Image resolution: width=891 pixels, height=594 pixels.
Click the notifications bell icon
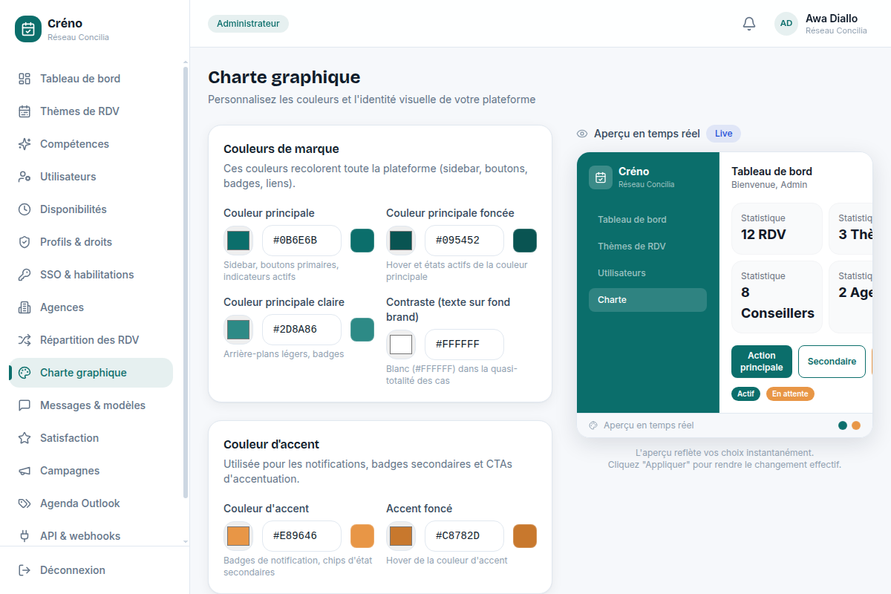coord(749,24)
